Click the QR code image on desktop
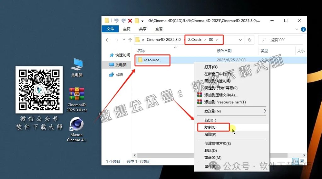 click(39, 90)
